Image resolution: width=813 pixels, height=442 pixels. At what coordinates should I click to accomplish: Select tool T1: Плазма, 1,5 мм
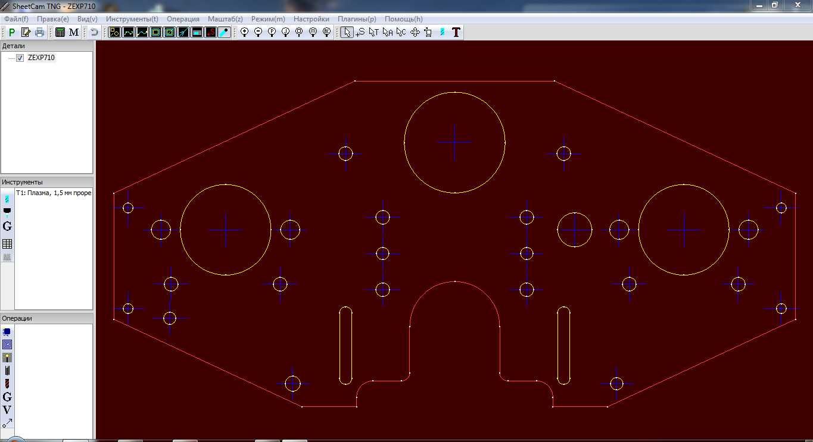click(54, 193)
